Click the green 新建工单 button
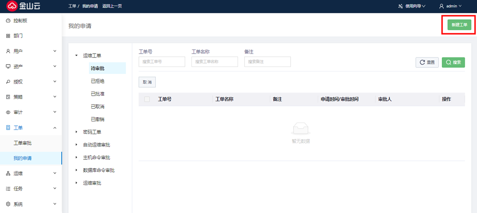Image resolution: width=477 pixels, height=213 pixels. click(x=459, y=25)
